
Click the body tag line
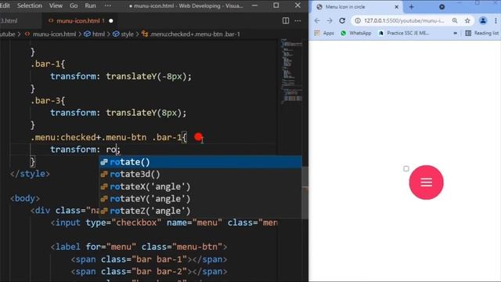25,198
